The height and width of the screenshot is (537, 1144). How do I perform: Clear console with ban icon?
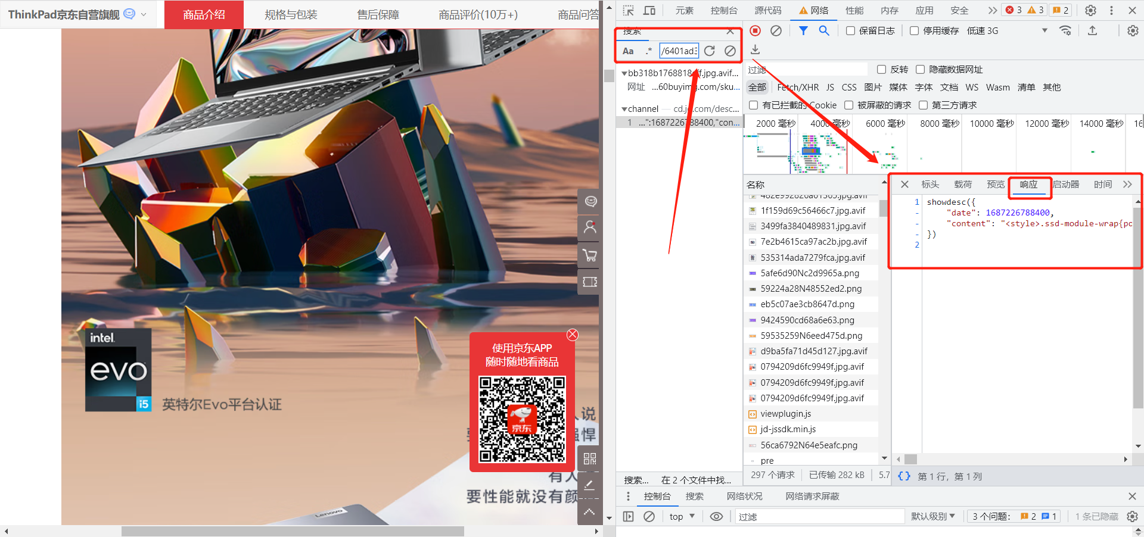pyautogui.click(x=649, y=516)
